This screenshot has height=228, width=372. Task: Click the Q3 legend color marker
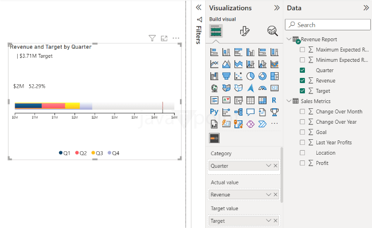pyautogui.click(x=93, y=152)
